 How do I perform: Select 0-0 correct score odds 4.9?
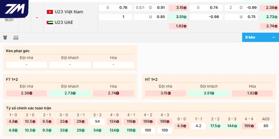(182, 126)
